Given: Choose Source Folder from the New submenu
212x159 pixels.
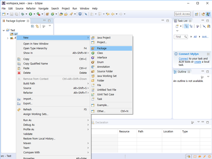Looking at the screenshot, I should [x=111, y=71].
